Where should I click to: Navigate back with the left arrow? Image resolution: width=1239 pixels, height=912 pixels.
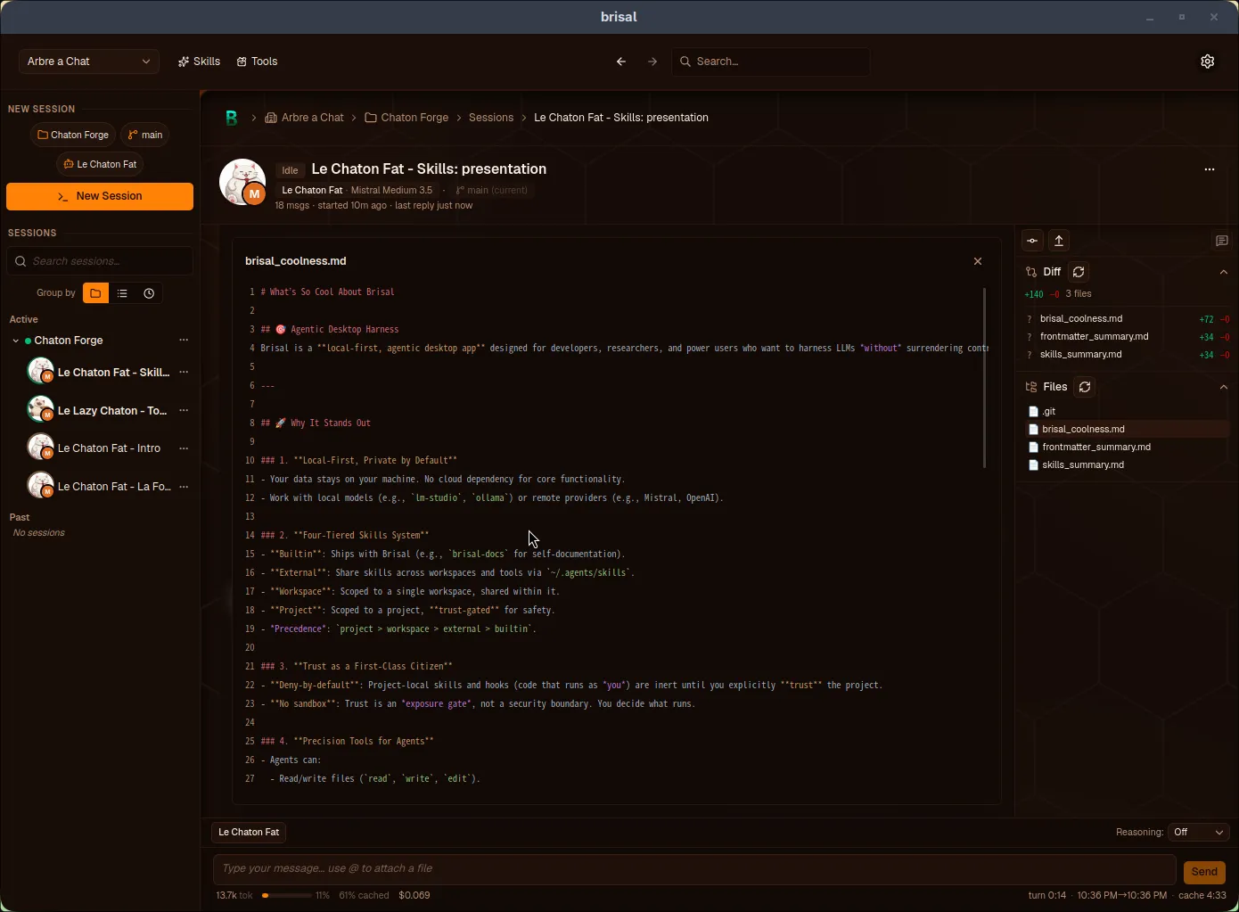tap(621, 62)
